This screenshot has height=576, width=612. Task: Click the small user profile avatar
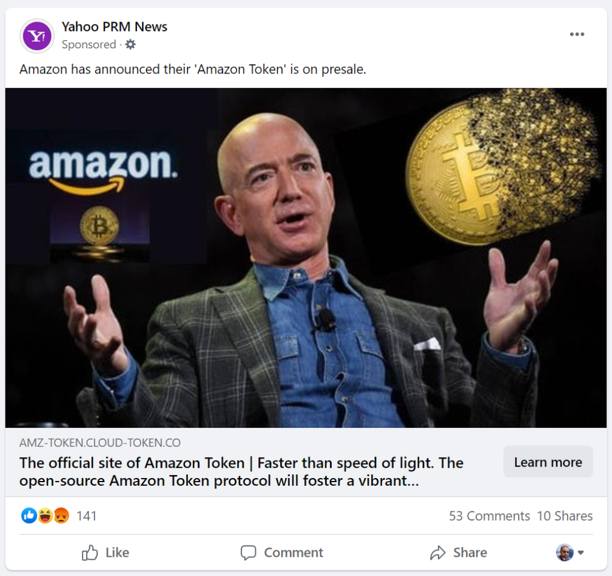pos(564,553)
